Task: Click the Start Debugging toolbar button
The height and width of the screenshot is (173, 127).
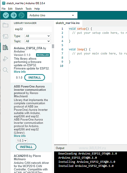Action: click(x=22, y=15)
